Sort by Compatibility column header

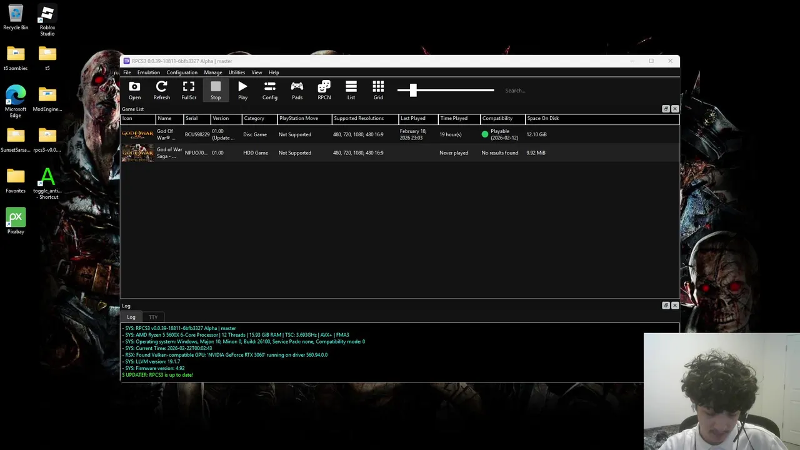point(502,119)
